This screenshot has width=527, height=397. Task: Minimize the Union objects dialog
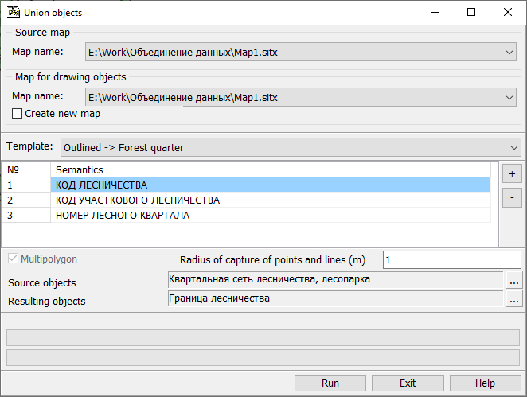[435, 13]
